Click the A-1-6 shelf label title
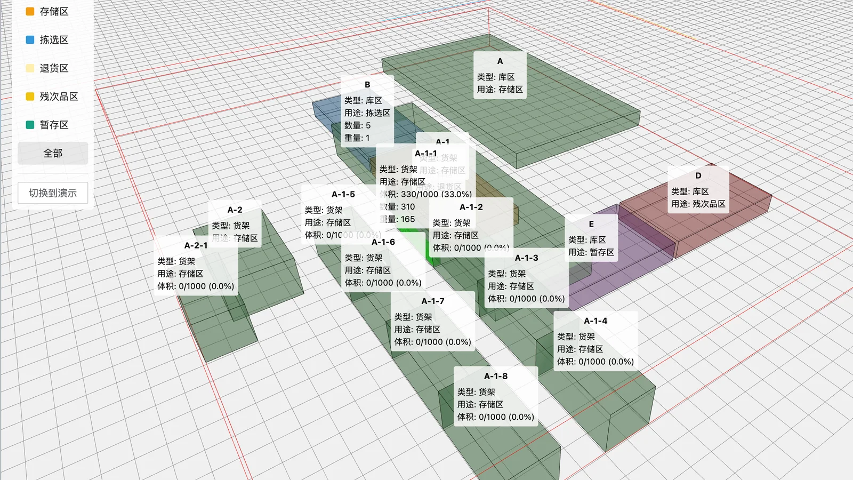The height and width of the screenshot is (480, 853). coord(383,242)
